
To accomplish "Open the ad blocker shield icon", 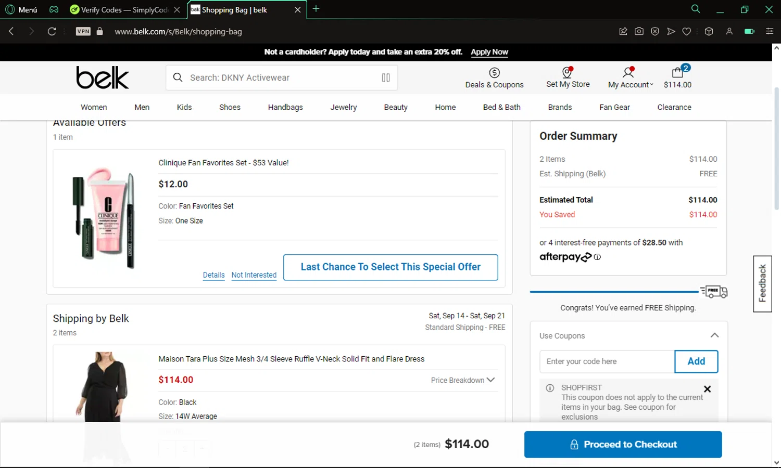I will 655,31.
